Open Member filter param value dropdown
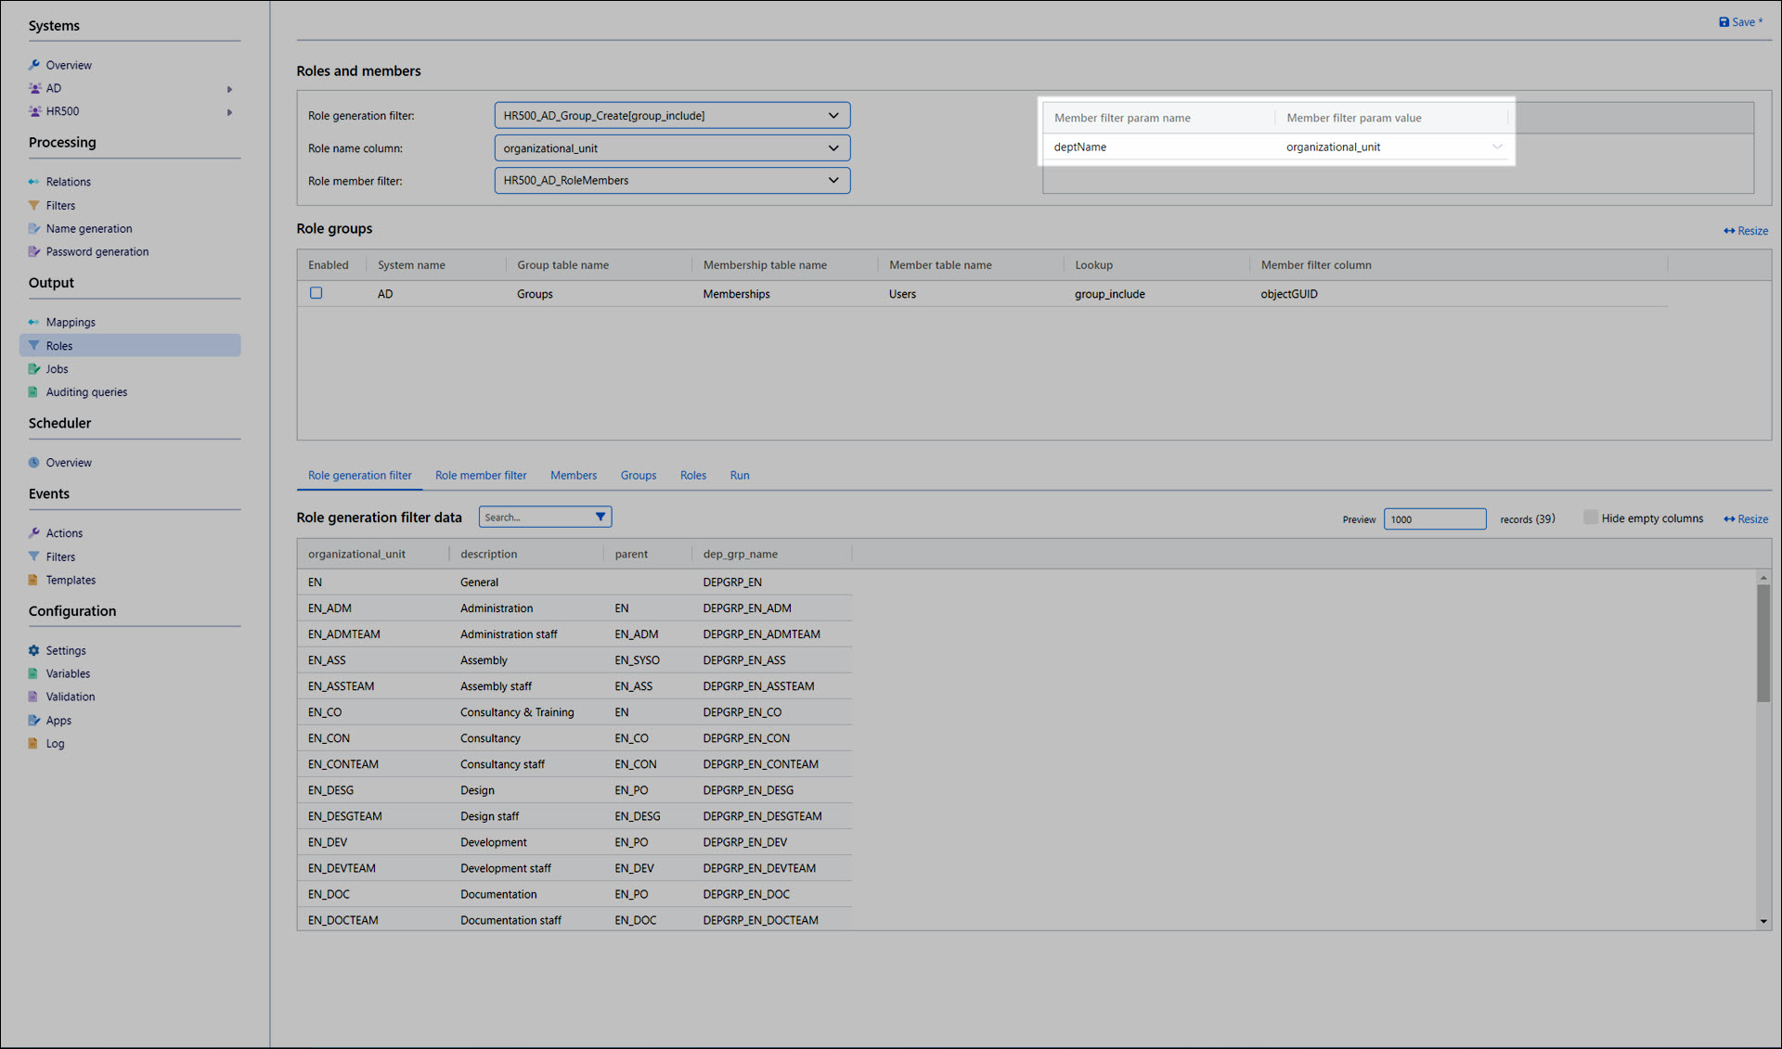Image resolution: width=1782 pixels, height=1049 pixels. [x=1496, y=147]
